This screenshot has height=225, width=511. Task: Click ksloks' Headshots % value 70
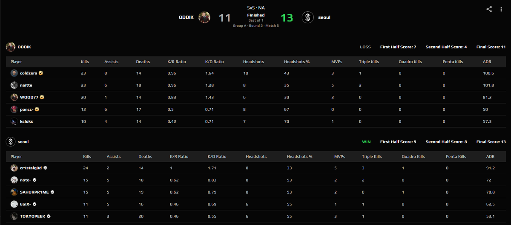click(286, 121)
